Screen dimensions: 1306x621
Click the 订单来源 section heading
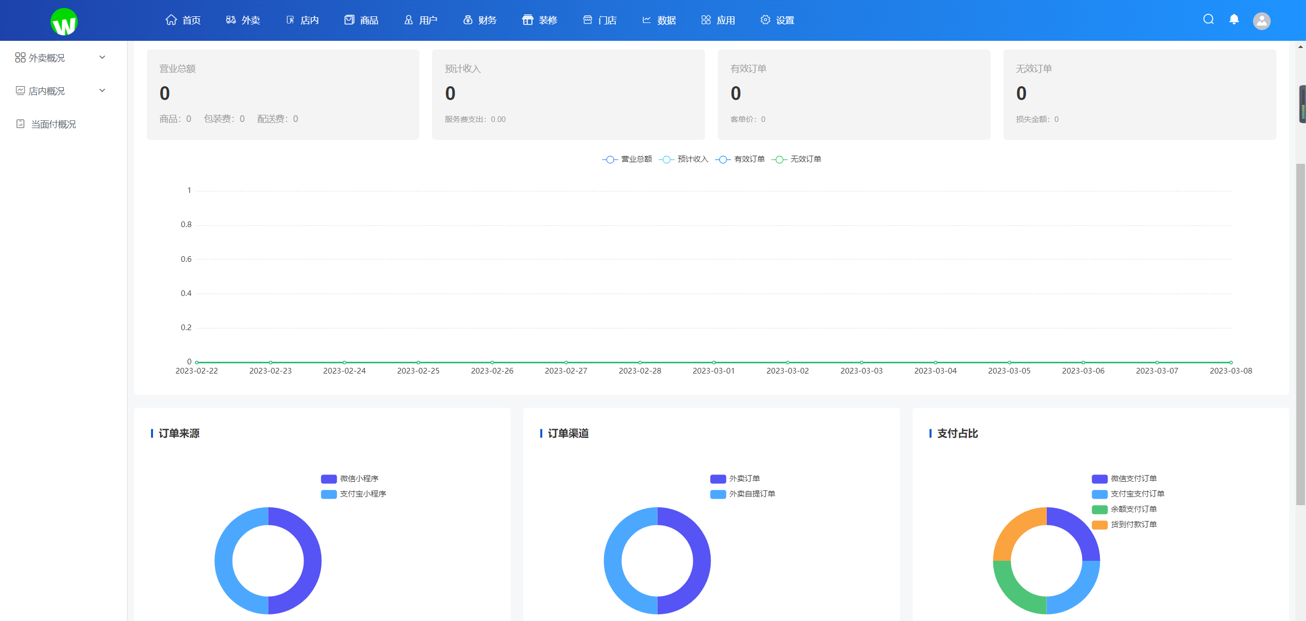click(x=179, y=433)
